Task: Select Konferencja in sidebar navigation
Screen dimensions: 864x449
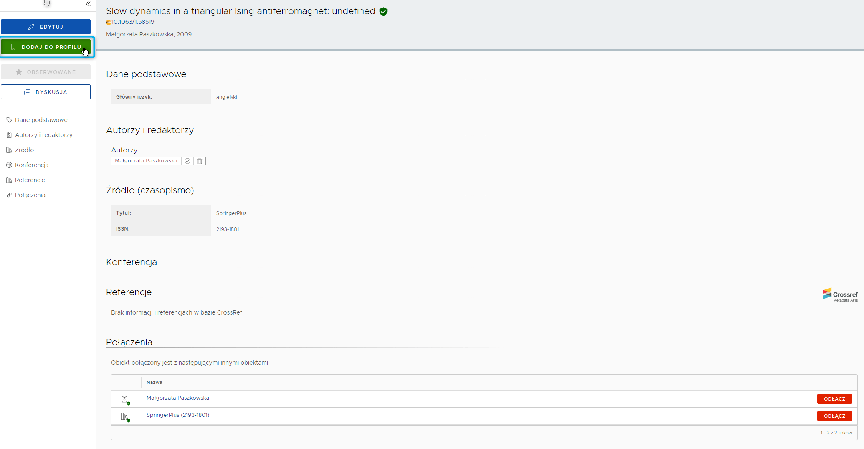Action: pyautogui.click(x=32, y=165)
